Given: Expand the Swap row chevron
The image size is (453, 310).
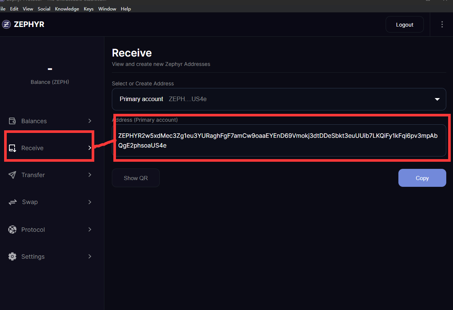Looking at the screenshot, I should pos(90,202).
